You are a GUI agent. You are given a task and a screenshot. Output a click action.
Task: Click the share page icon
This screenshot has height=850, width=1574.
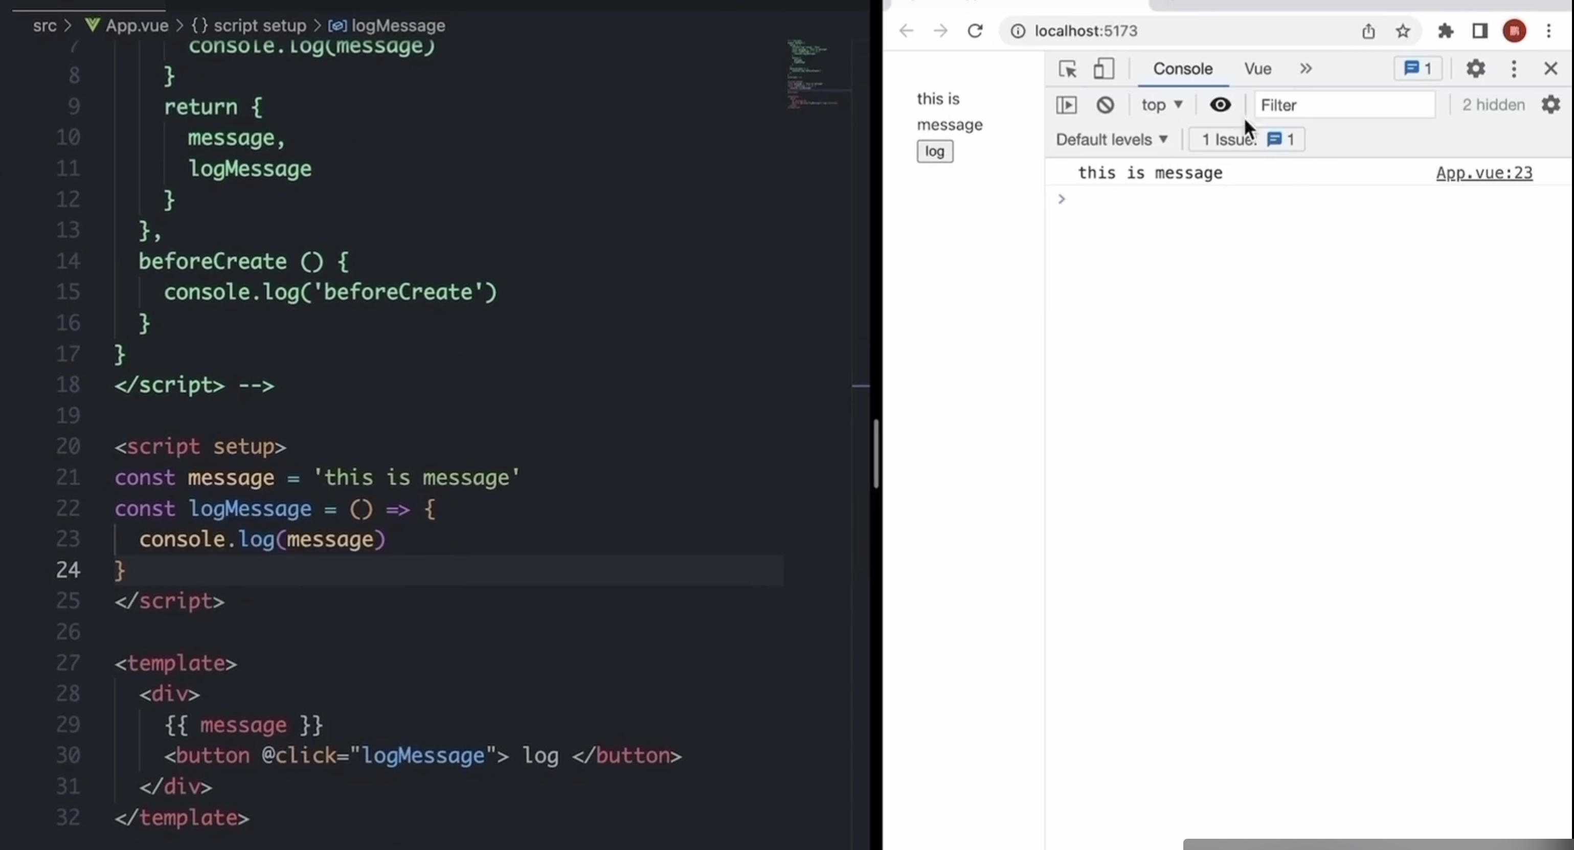tap(1368, 31)
